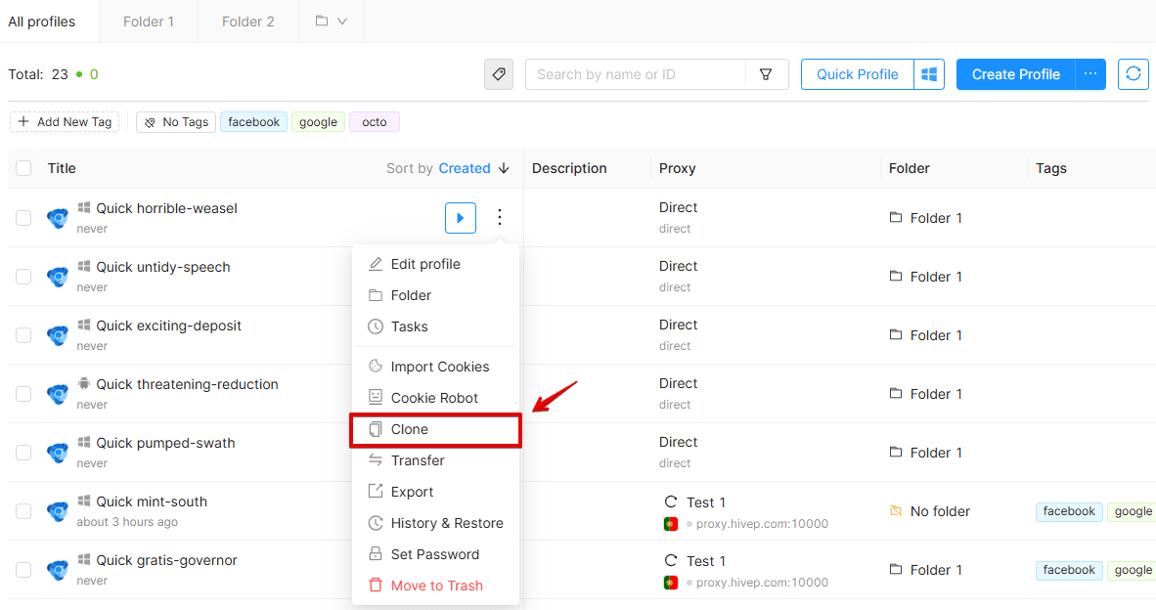This screenshot has width=1156, height=610.
Task: Start the Quick horrible-weasel profile with play button
Action: click(460, 218)
